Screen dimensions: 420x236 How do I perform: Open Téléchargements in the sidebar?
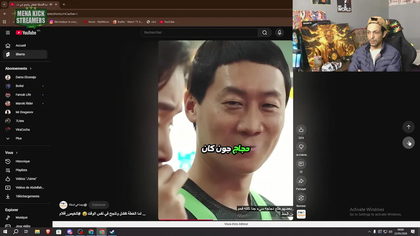click(x=25, y=196)
